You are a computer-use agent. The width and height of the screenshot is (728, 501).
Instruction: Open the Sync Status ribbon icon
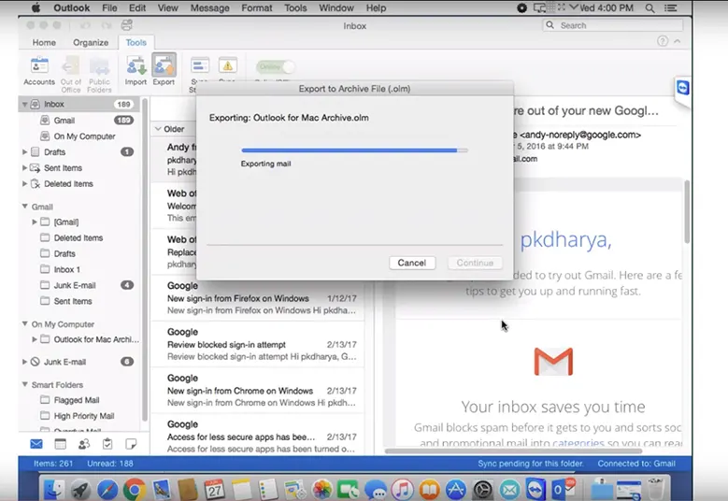pyautogui.click(x=200, y=66)
